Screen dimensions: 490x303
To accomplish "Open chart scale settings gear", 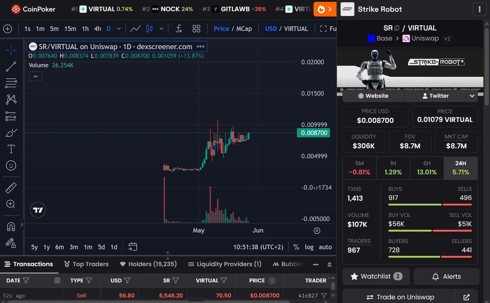I will 317,231.
